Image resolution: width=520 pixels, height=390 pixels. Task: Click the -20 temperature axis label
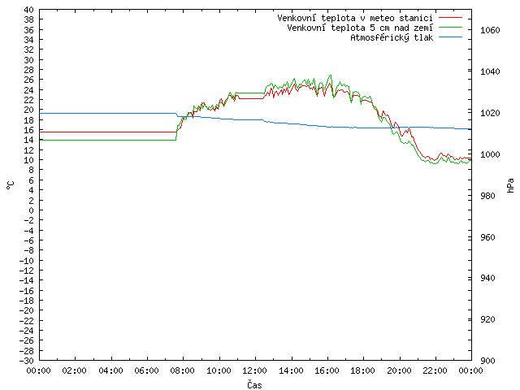coord(27,310)
